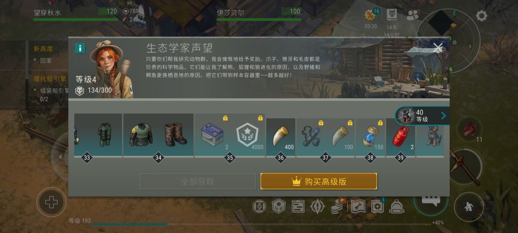Open the settings gear icon

coord(482,15)
